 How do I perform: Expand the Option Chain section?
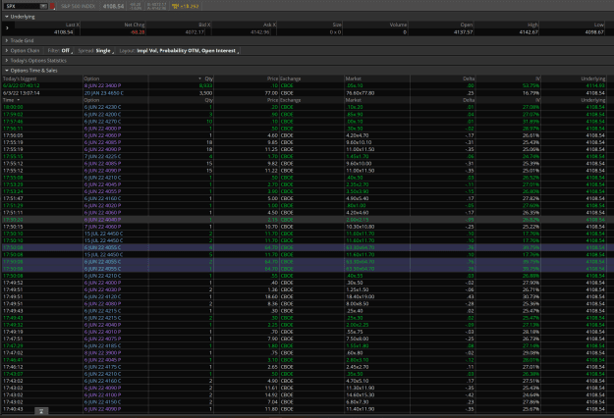tap(7, 51)
